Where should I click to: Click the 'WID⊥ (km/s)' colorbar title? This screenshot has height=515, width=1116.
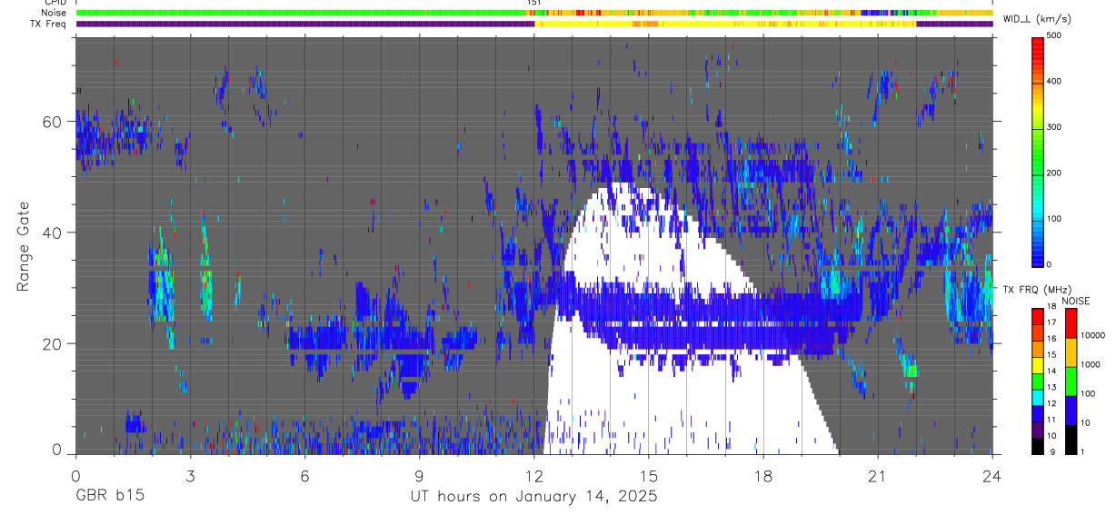1035,18
